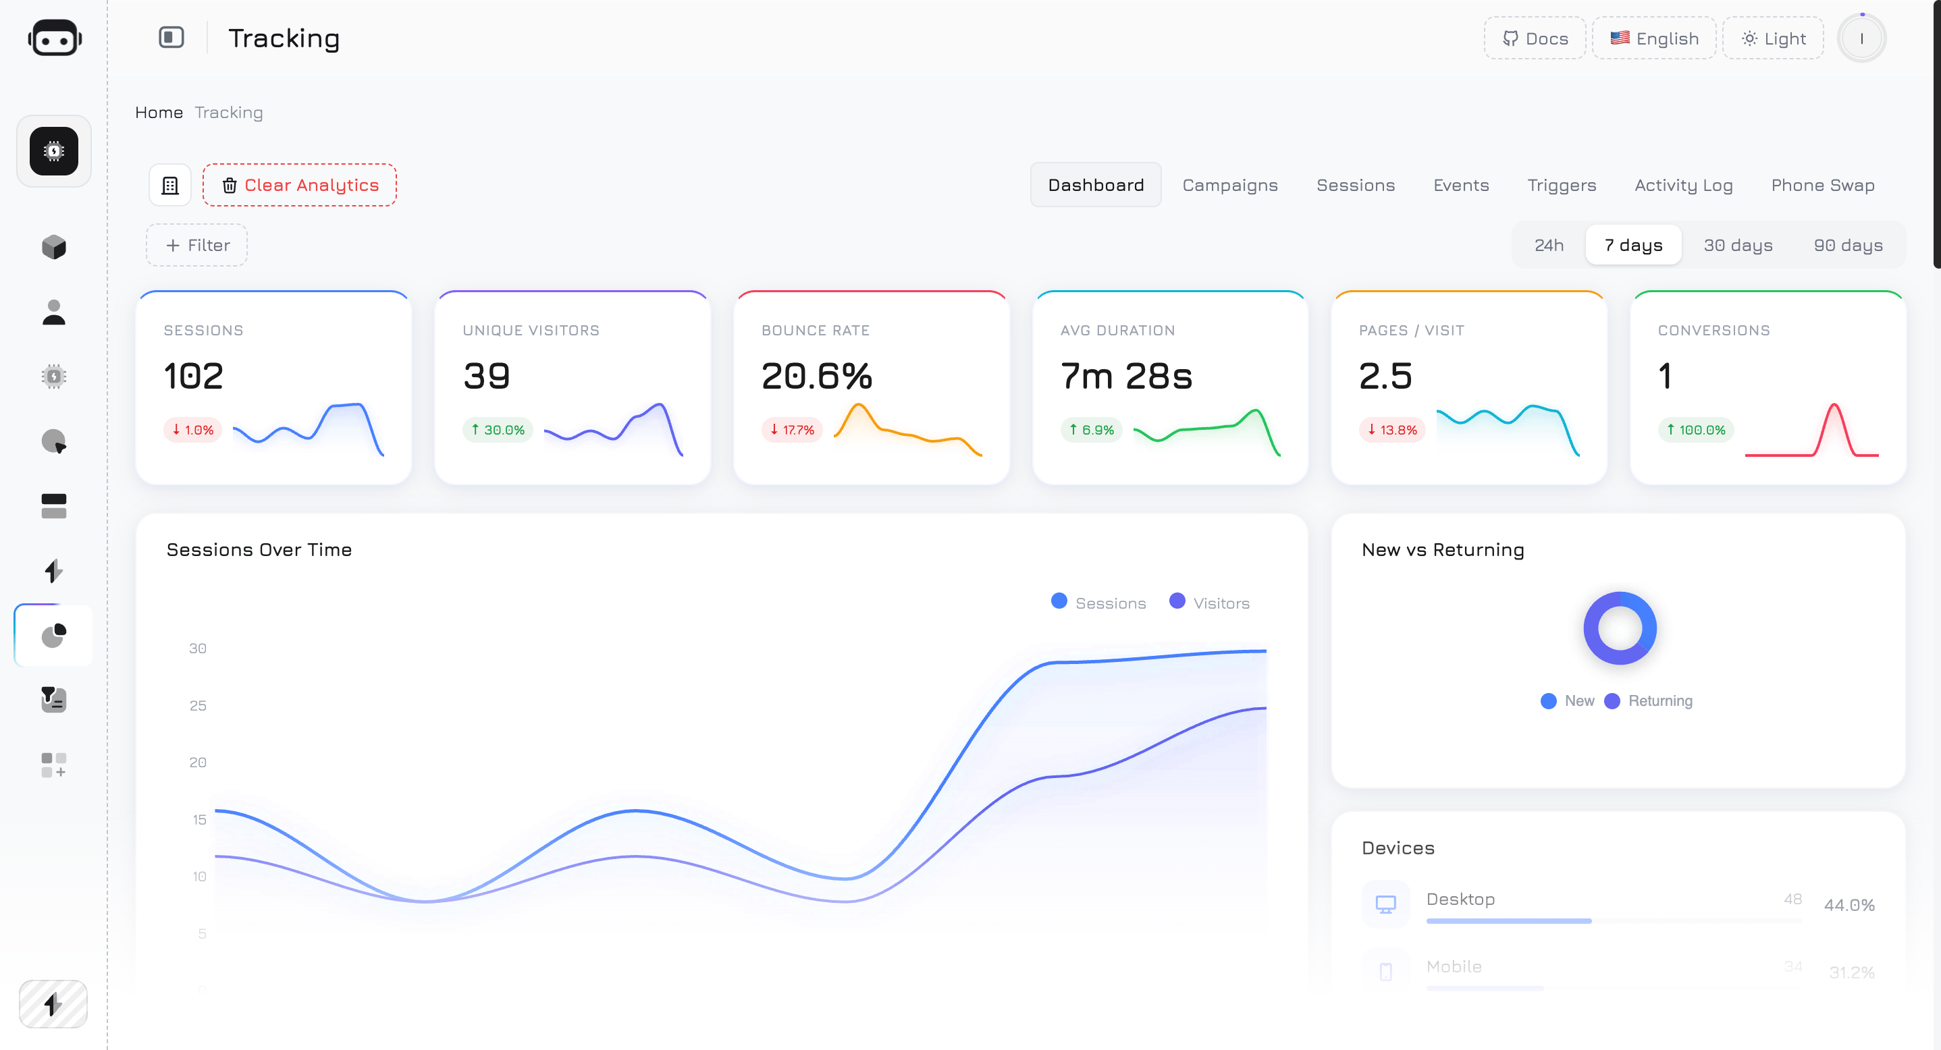Open the Docs link
1941x1050 pixels.
[1535, 38]
